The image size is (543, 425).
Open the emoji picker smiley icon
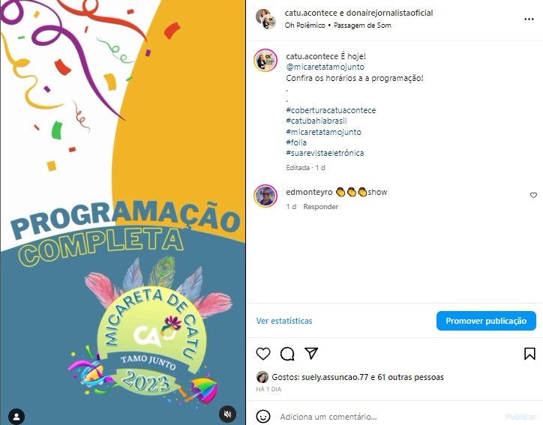(262, 416)
